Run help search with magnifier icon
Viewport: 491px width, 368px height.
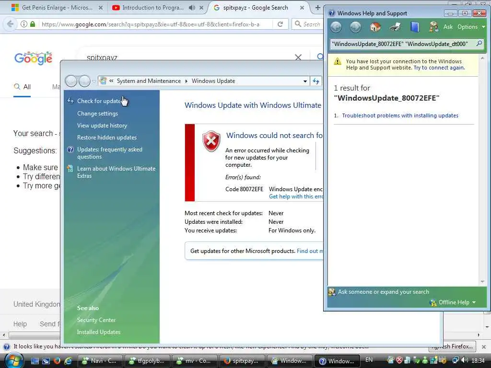479,44
